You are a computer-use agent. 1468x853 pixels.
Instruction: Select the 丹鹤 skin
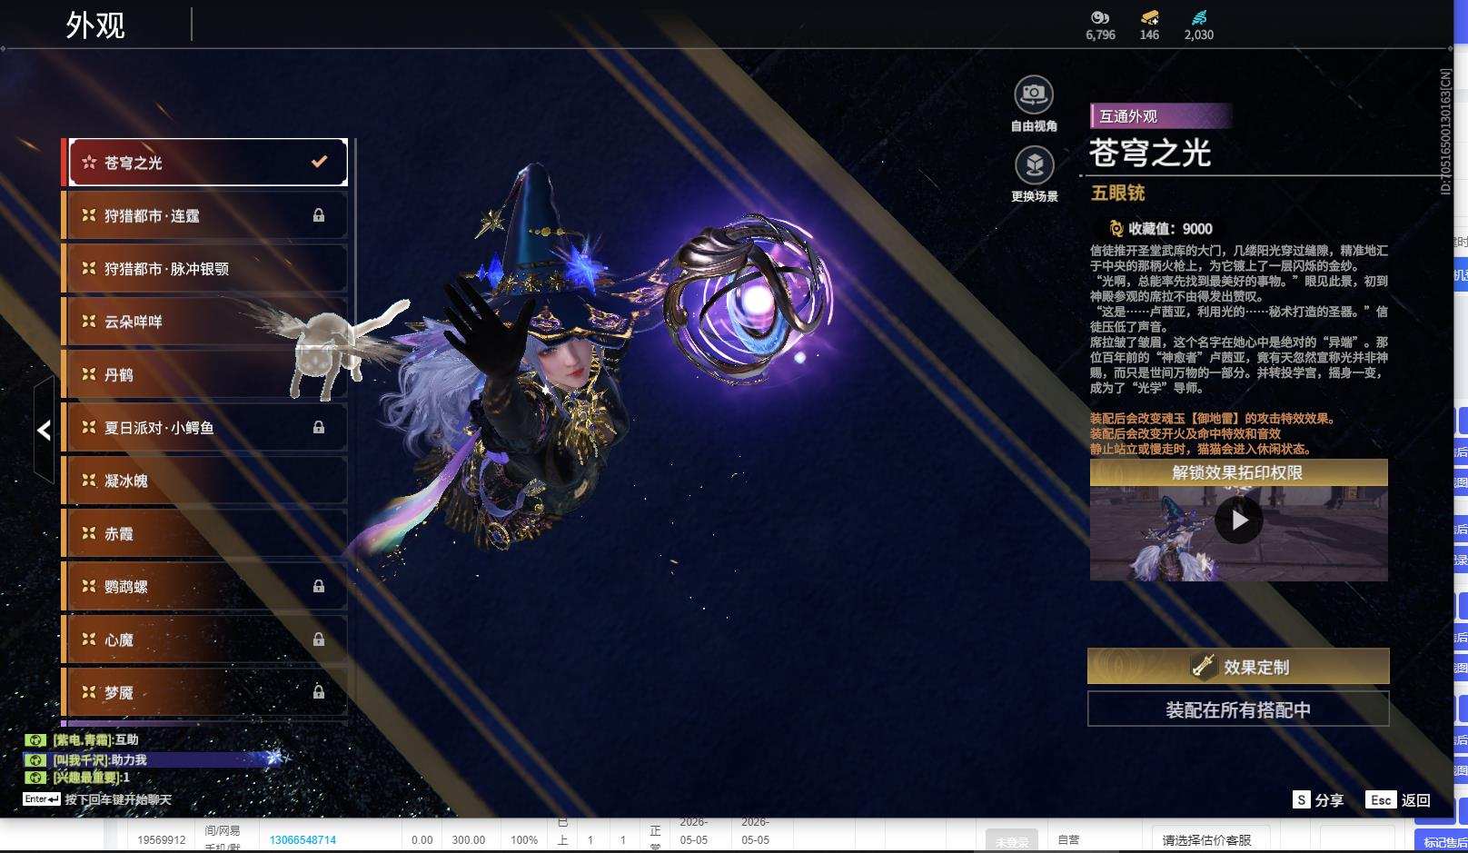(205, 374)
